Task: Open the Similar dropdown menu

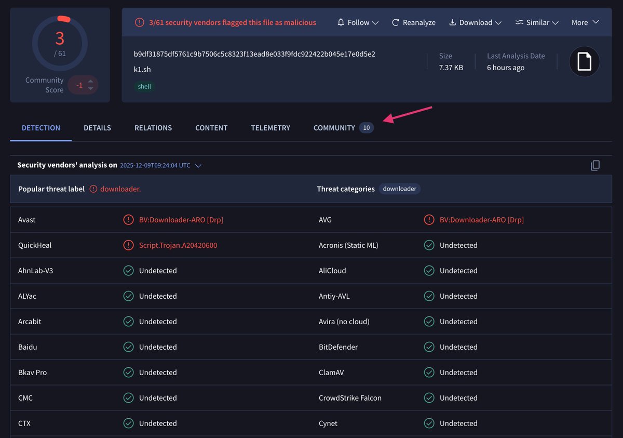Action: (537, 22)
